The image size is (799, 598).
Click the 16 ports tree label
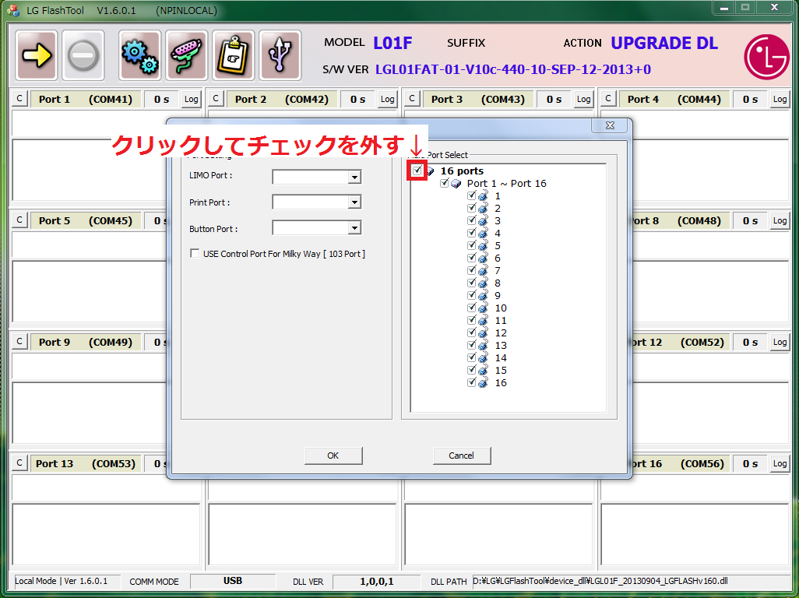(x=462, y=171)
